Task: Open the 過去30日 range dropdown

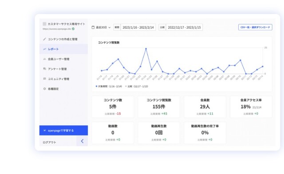Action: point(101,28)
